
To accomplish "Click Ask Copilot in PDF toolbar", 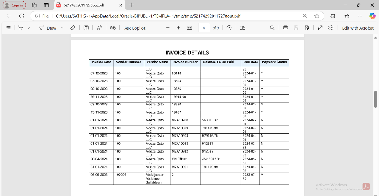I will (x=134, y=28).
